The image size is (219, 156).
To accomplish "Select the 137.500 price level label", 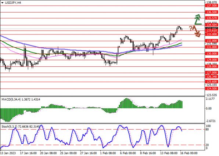I will tap(212, 6).
